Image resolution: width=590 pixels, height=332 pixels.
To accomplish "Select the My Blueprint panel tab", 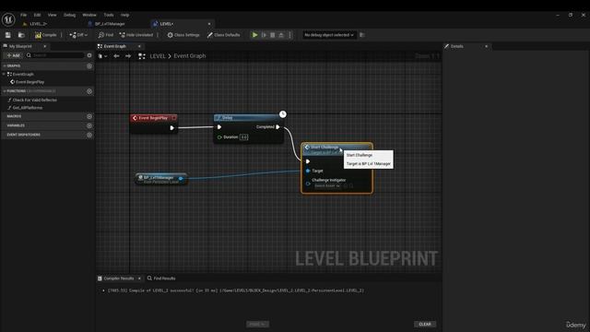I will click(x=20, y=46).
